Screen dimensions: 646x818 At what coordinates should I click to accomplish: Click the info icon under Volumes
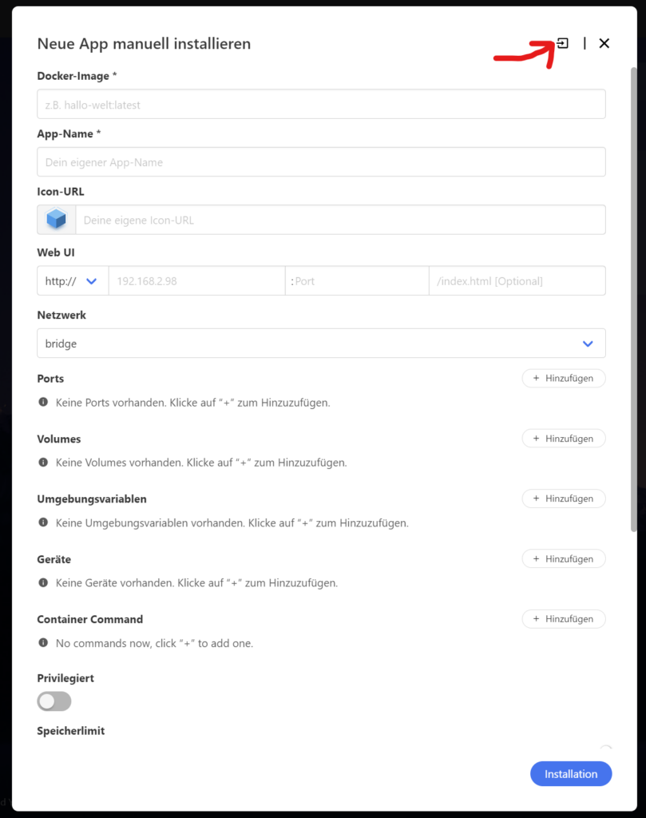coord(43,463)
